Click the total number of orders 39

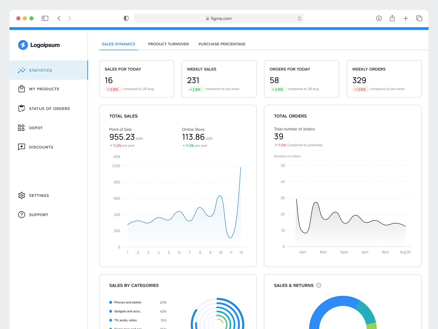[x=279, y=137]
